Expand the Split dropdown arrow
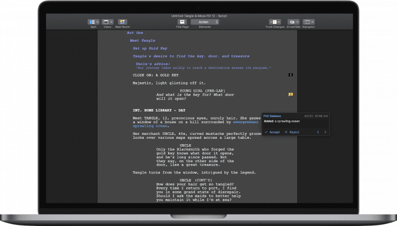Screen dimensions: 397x226 tap(97, 22)
